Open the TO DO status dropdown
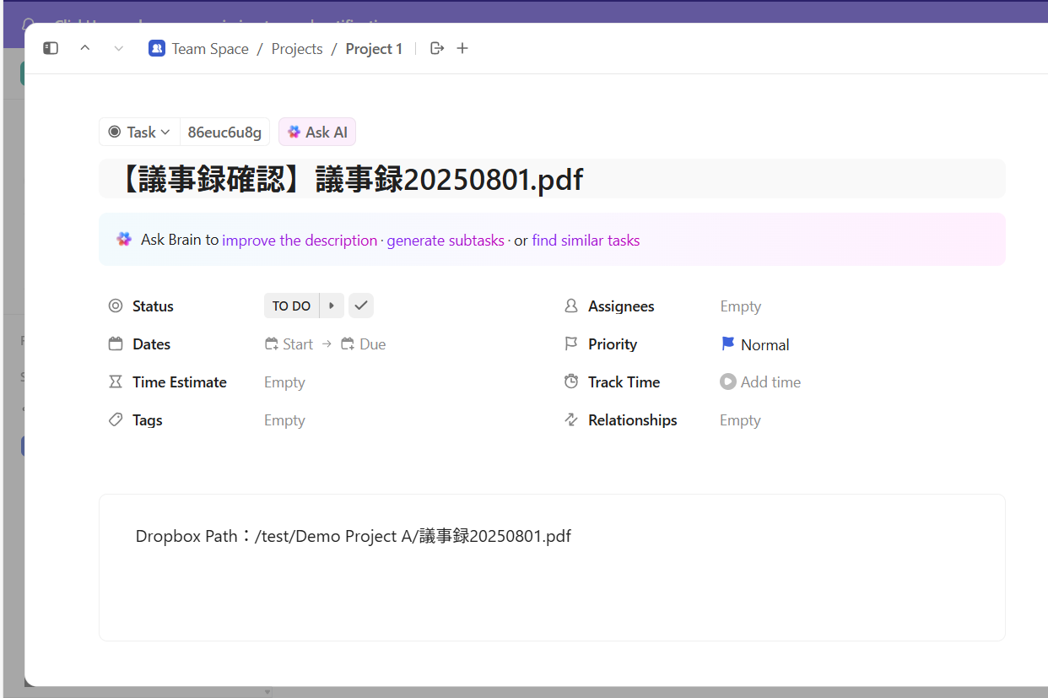Screen dimensions: 1048x698 point(291,306)
